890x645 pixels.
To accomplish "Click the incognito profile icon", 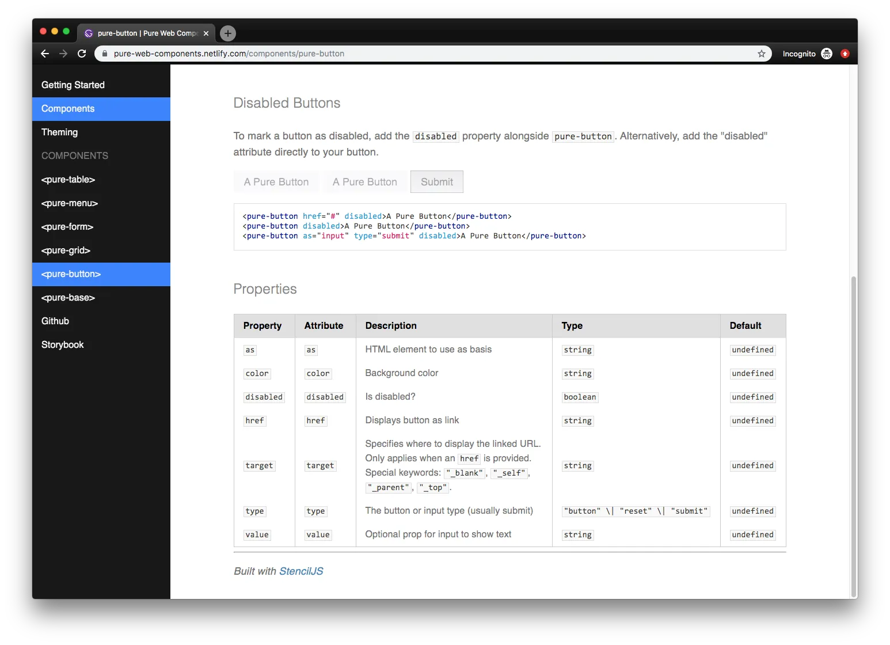I will coord(826,53).
